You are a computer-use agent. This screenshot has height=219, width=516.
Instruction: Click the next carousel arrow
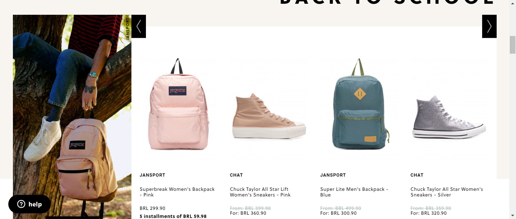tap(489, 26)
